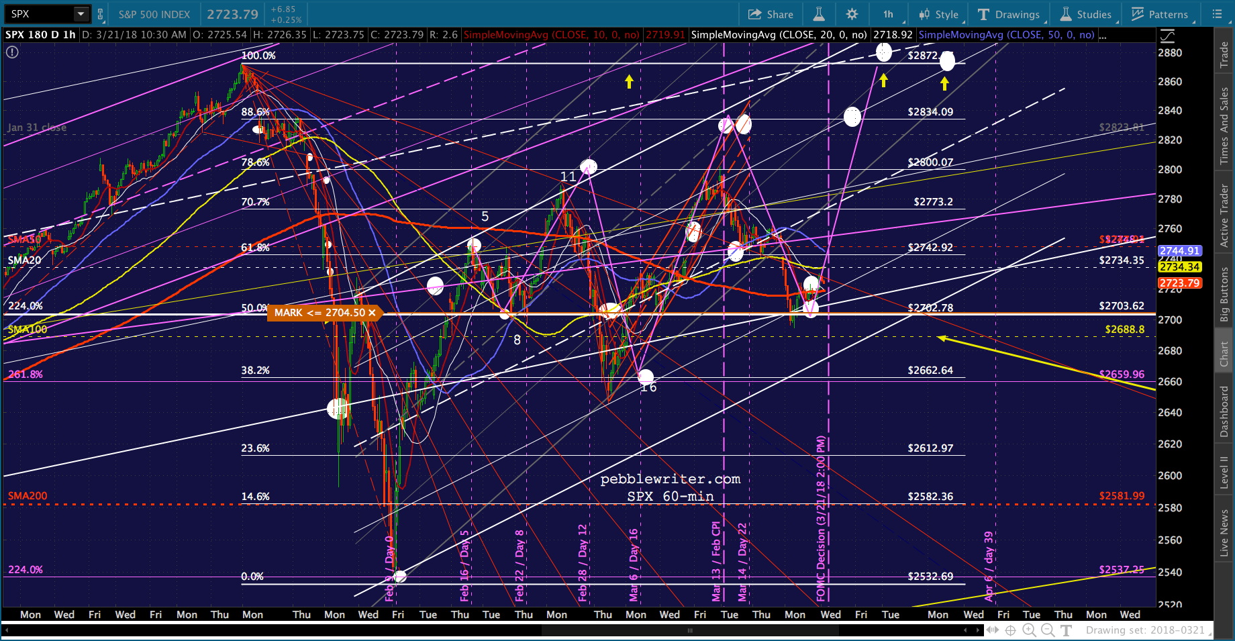Open the flask research tool icon
Viewport: 1235px width, 641px height.
(819, 14)
